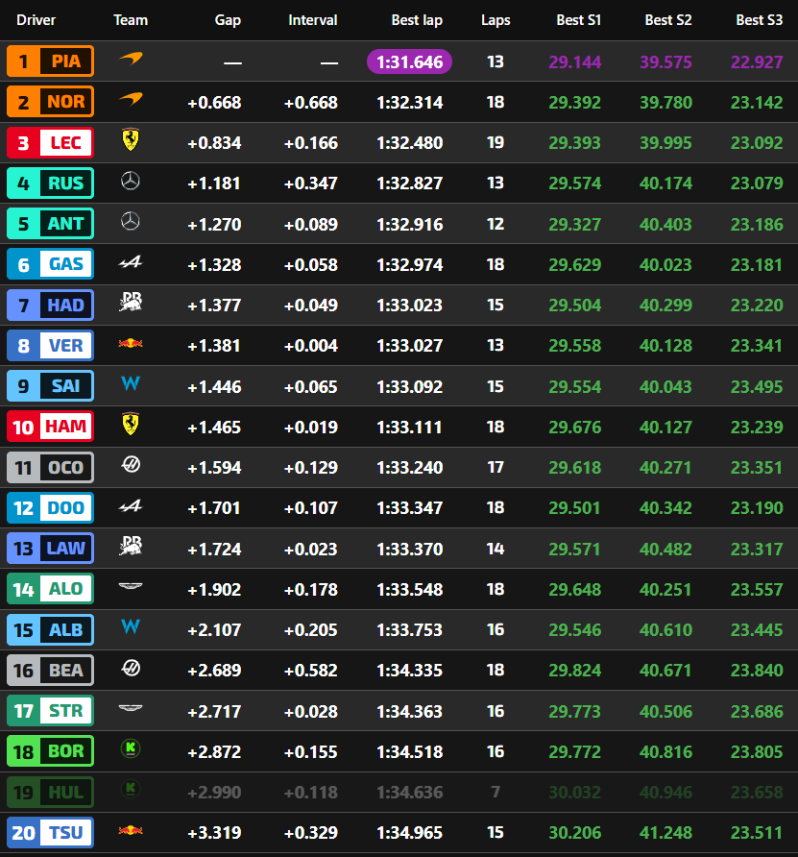
Task: Click the Kick Sauber logo beside BOR
Action: tap(131, 748)
